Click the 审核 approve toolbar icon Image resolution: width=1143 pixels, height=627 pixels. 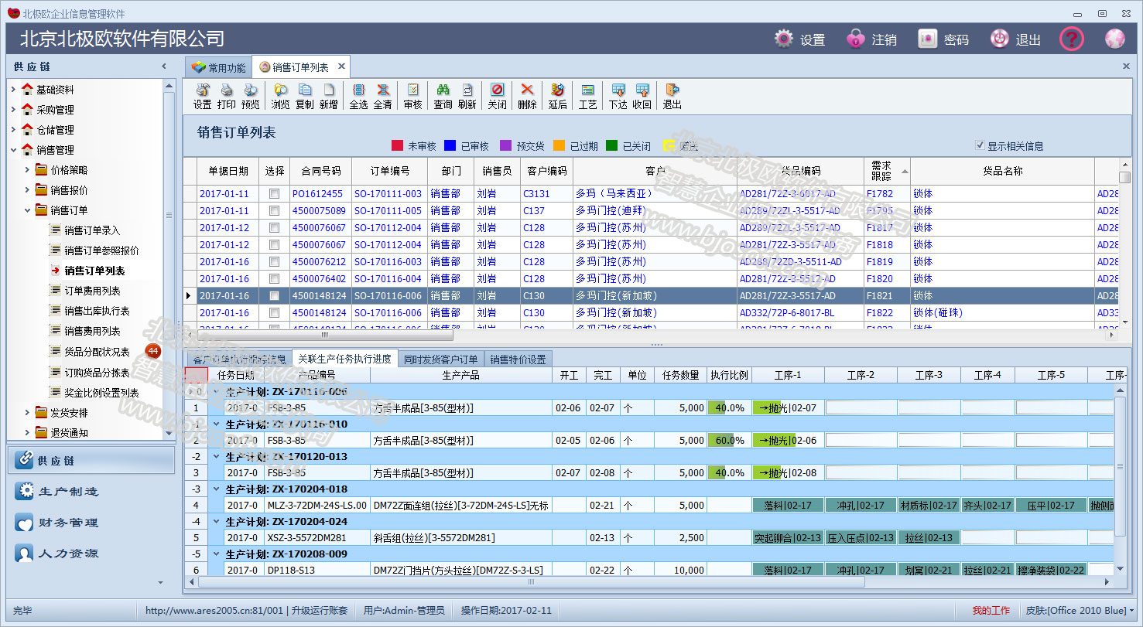[413, 90]
